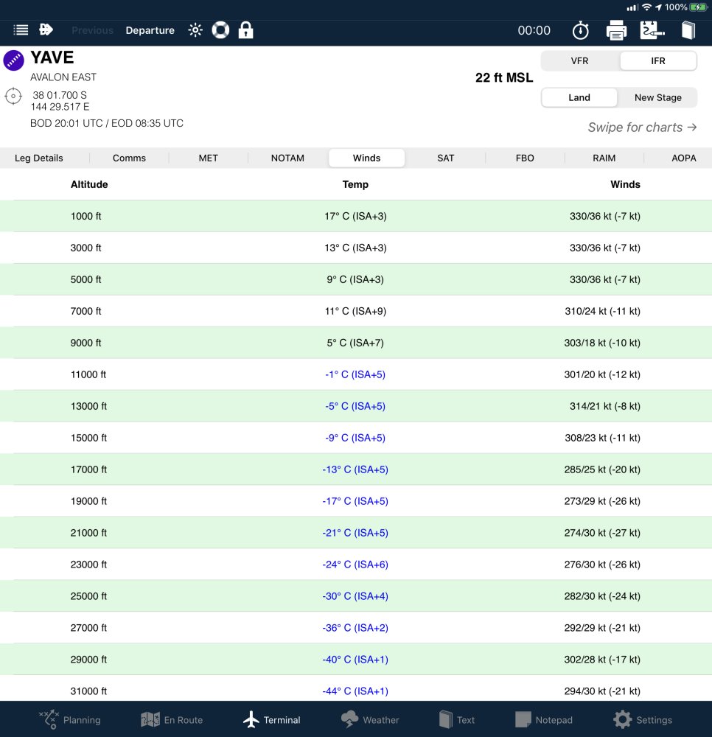Select the Winds tab
Viewport: 712px width, 737px height.
pyautogui.click(x=366, y=158)
